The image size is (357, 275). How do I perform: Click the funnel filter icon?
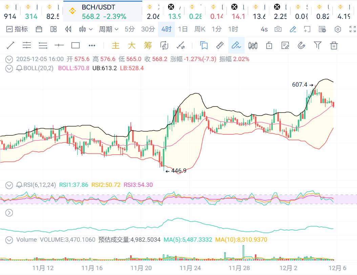(x=317, y=45)
